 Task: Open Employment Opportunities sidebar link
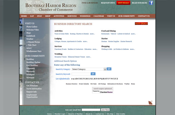pyautogui.click(x=32, y=96)
